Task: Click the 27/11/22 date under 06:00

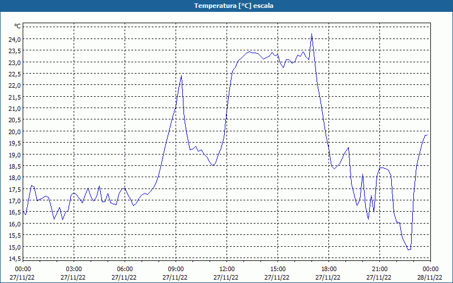Action: coord(124,278)
